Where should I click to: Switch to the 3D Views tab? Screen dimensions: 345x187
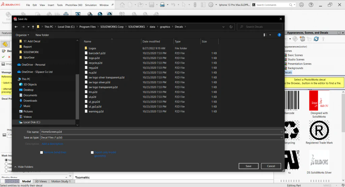pyautogui.click(x=41, y=181)
